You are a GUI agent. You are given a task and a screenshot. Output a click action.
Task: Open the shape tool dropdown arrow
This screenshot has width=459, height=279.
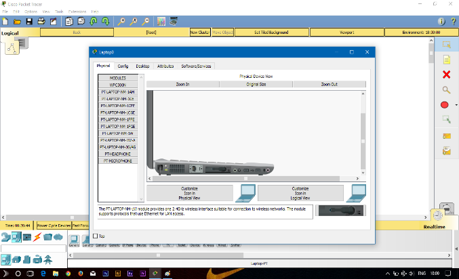[x=456, y=105]
